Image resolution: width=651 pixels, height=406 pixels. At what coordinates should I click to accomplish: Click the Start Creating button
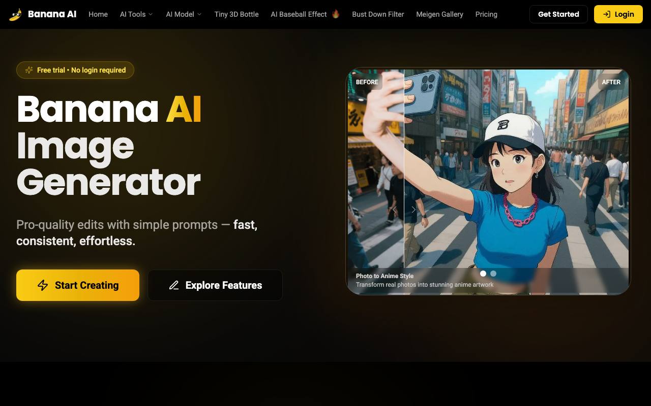(78, 285)
